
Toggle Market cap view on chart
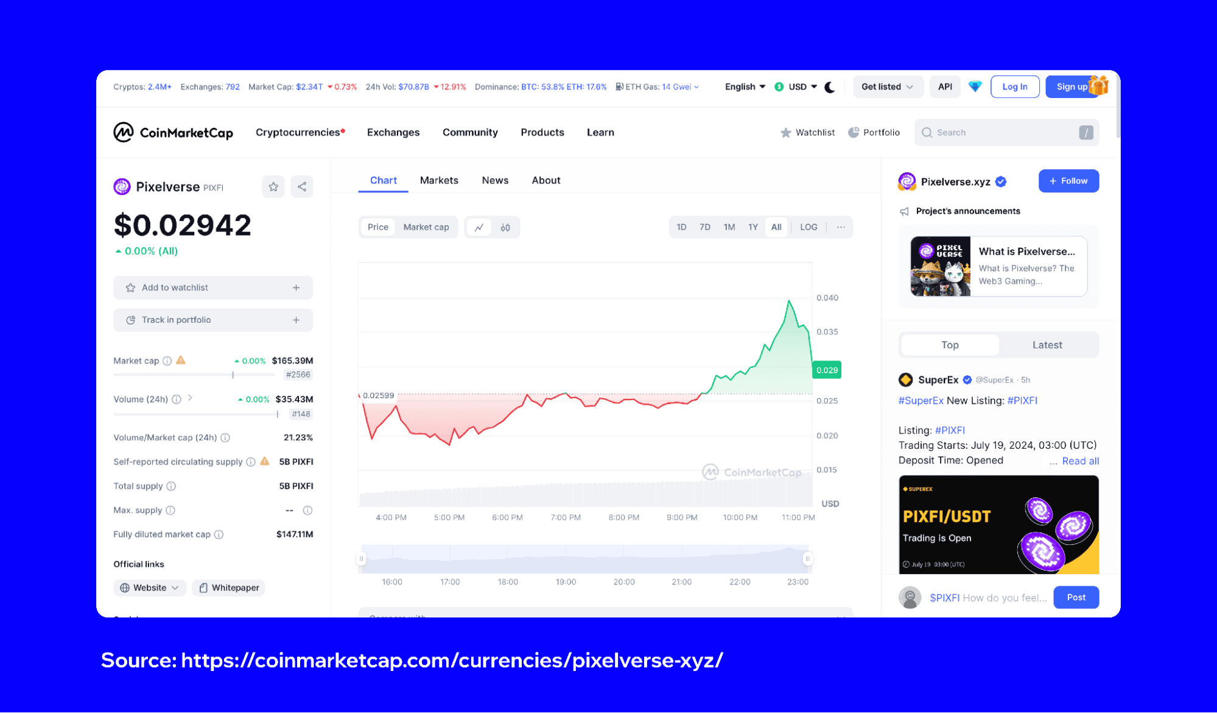[426, 228]
